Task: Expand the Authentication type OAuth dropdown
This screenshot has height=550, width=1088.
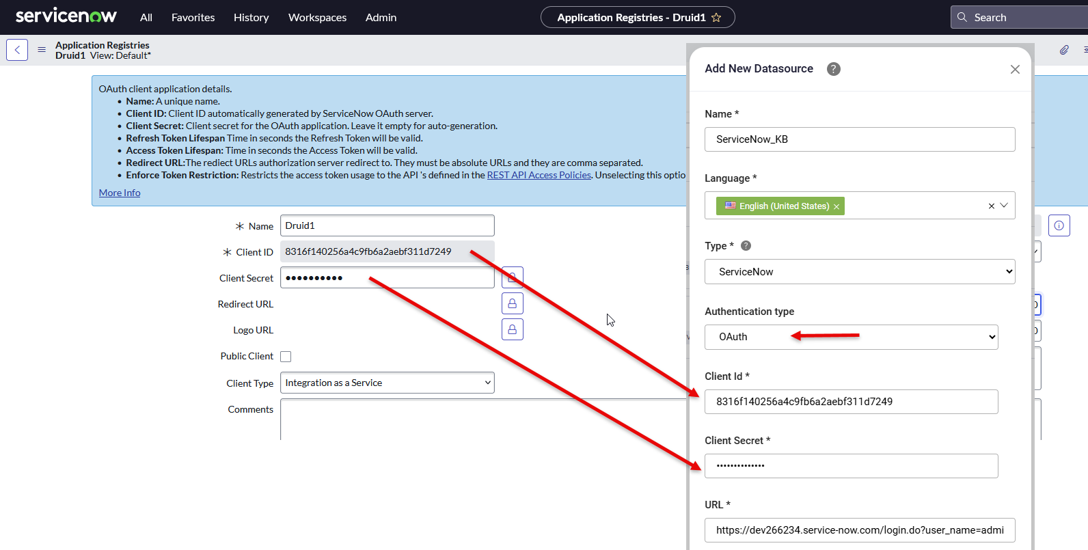Action: 851,337
